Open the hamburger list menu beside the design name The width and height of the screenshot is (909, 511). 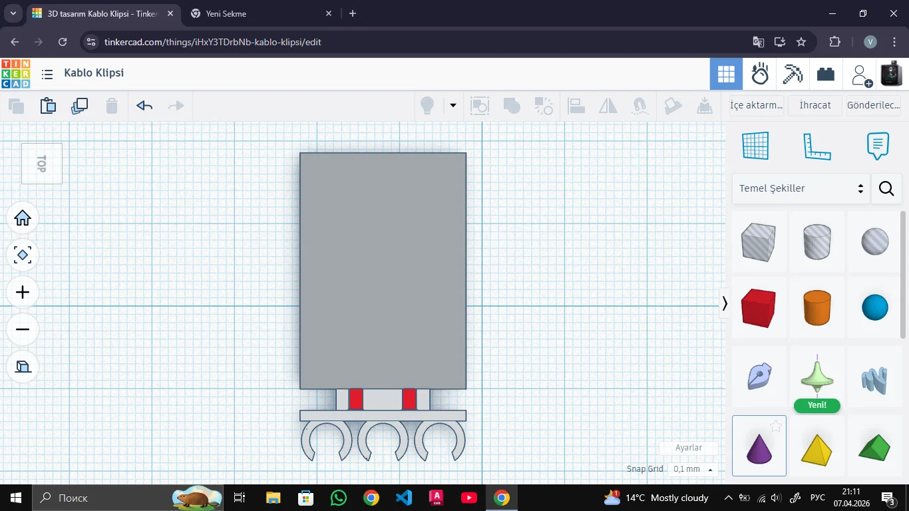click(x=47, y=74)
